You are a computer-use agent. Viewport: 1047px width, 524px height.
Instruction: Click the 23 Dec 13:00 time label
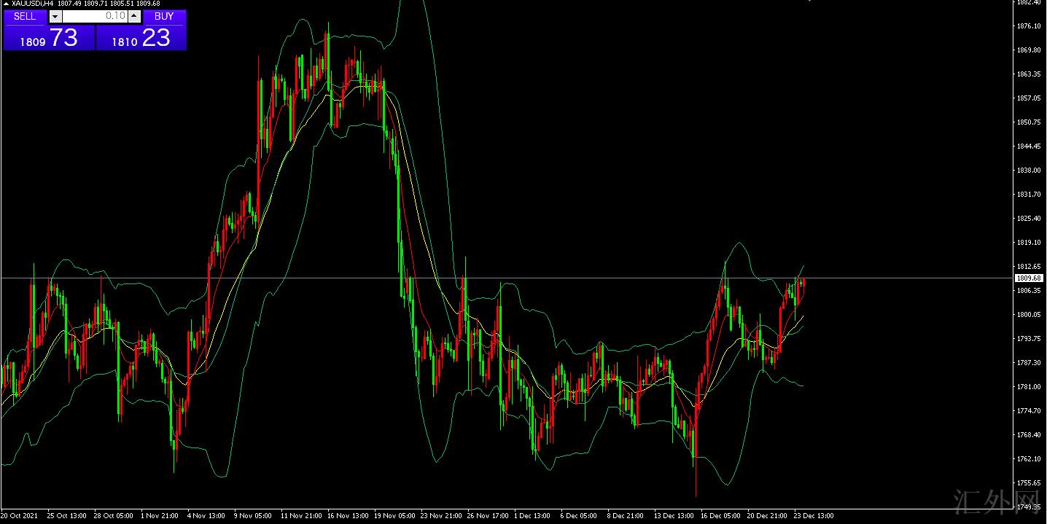click(813, 516)
